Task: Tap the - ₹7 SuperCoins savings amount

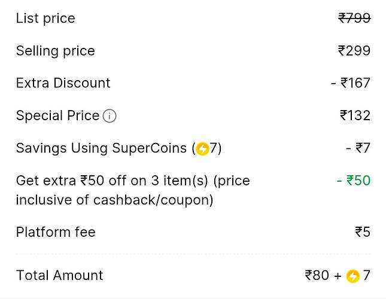Action: pyautogui.click(x=358, y=148)
